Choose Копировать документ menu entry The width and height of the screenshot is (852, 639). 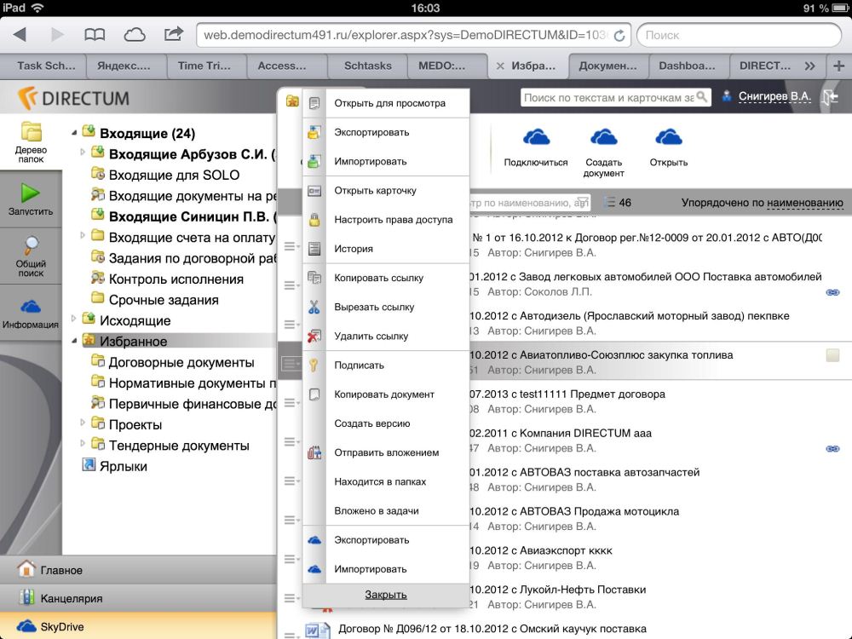pyautogui.click(x=384, y=394)
